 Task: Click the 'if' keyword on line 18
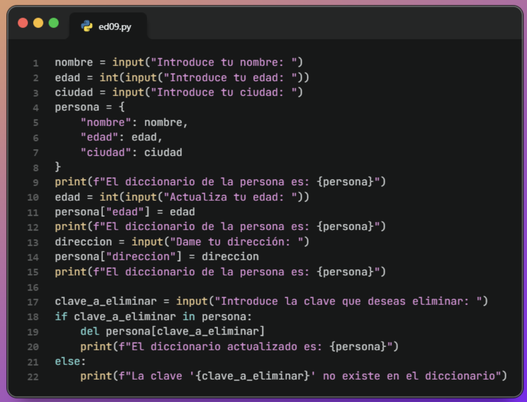click(x=61, y=317)
